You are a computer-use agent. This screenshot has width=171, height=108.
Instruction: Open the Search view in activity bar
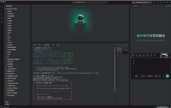click(x=2, y=11)
